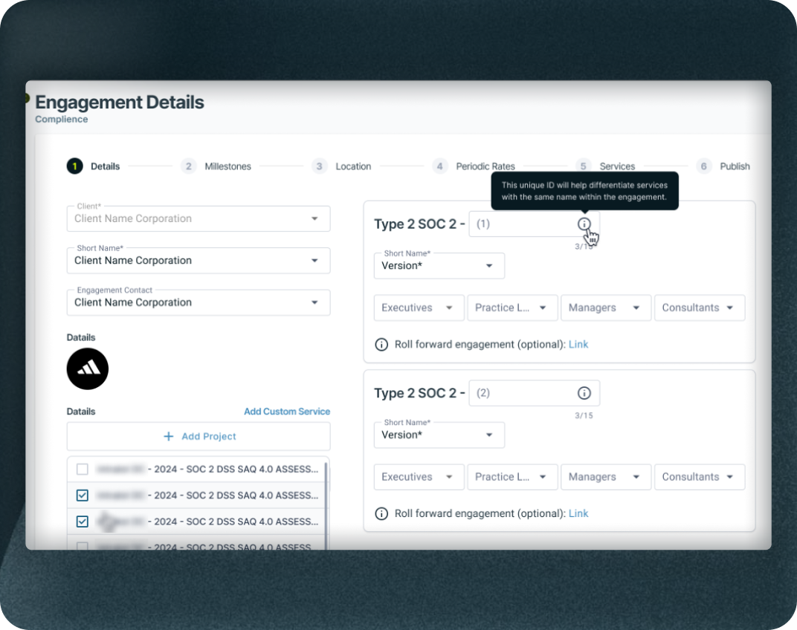Image resolution: width=797 pixels, height=630 pixels.
Task: Open the Client dropdown
Action: tap(199, 218)
